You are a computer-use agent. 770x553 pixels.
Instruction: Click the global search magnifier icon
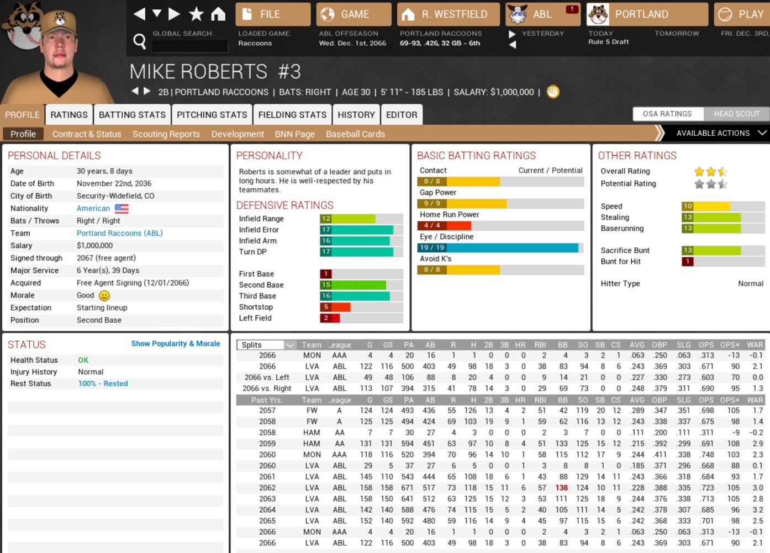pyautogui.click(x=140, y=41)
